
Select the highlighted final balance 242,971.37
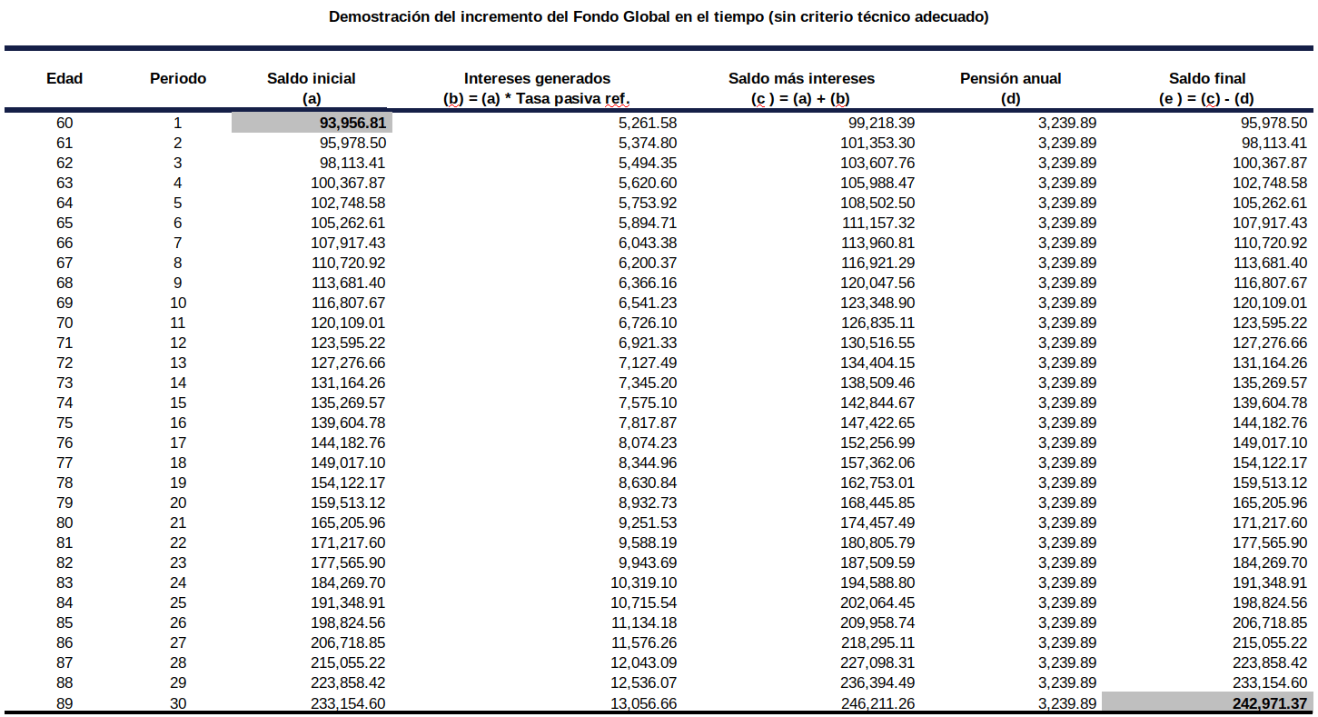click(x=1206, y=703)
